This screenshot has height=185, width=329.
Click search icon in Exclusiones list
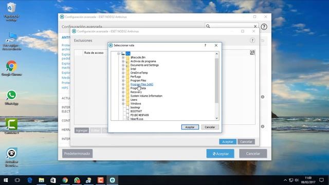(x=252, y=52)
